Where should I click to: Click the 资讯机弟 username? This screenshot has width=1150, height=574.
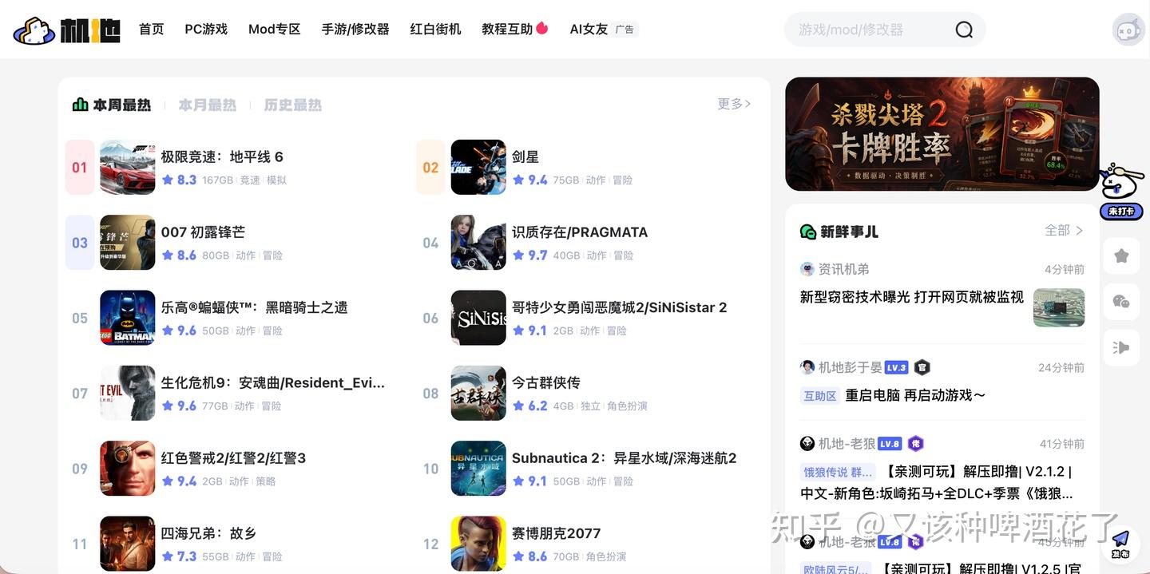(x=844, y=269)
